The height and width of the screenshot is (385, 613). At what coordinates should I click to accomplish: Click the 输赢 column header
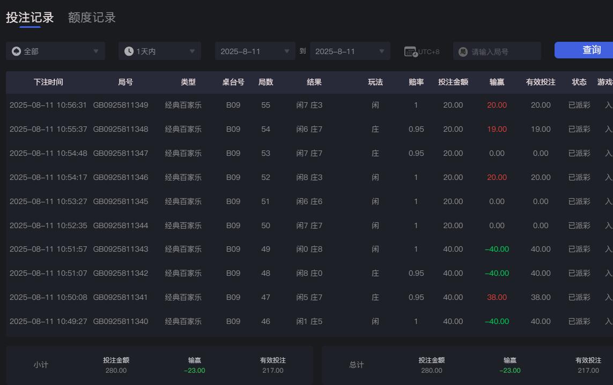[x=496, y=82]
